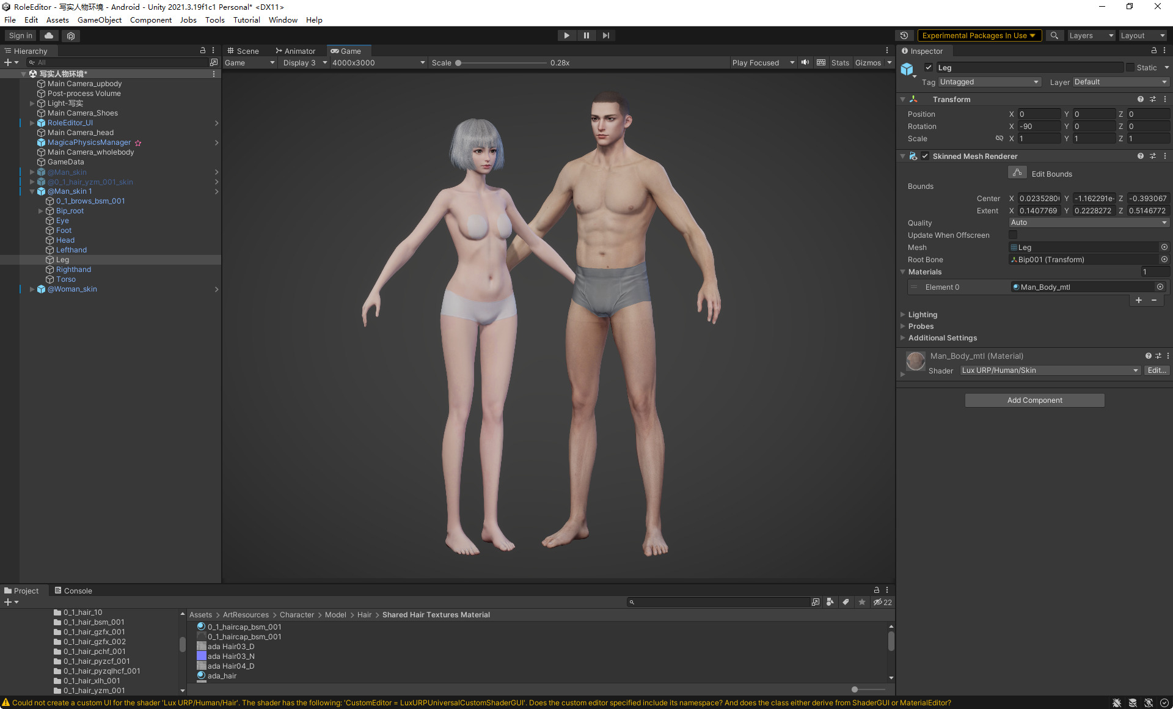Check Update When Offscreen option
Screen dimensions: 1173x709
click(x=1013, y=235)
